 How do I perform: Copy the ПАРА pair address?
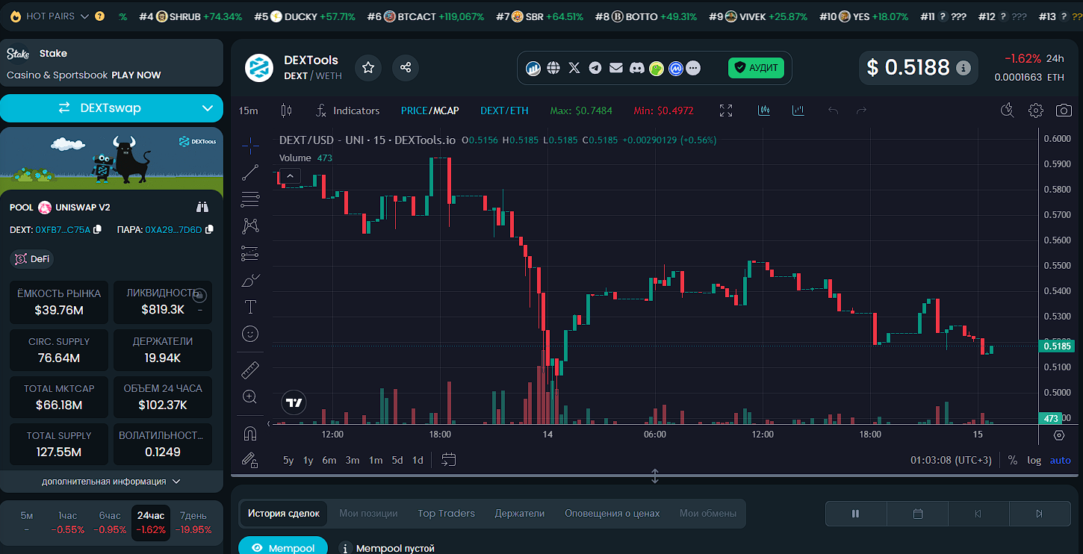point(209,229)
